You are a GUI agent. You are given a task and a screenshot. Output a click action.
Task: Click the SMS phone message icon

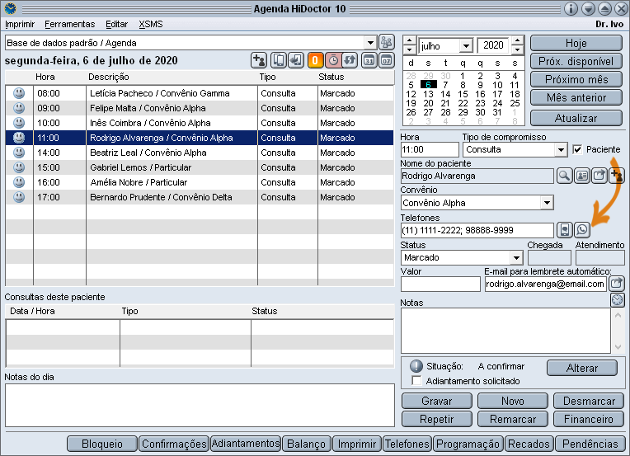565,230
